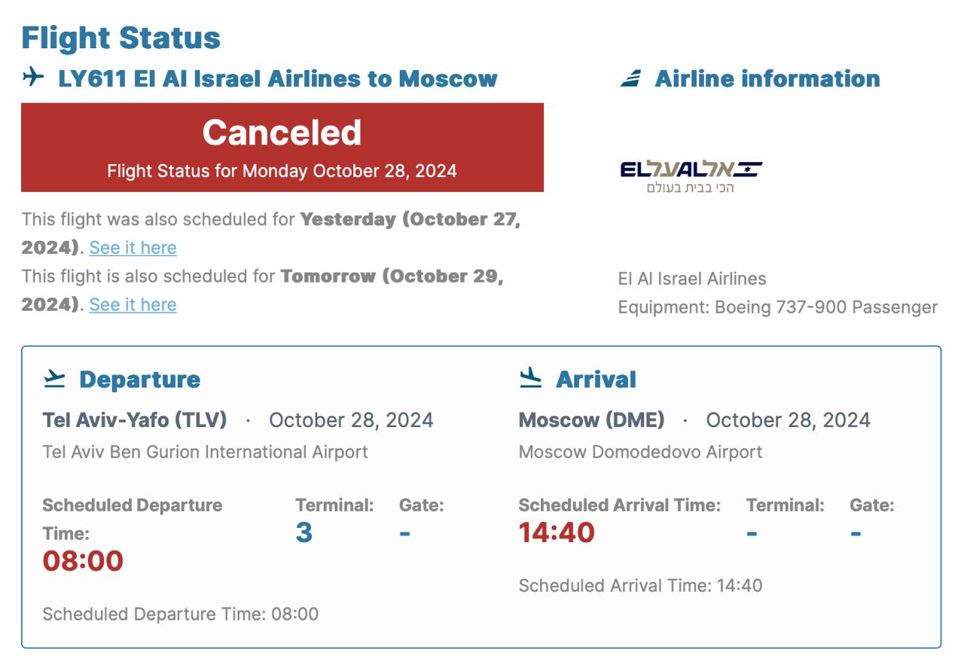Click departure Terminal number 3

pyautogui.click(x=304, y=532)
